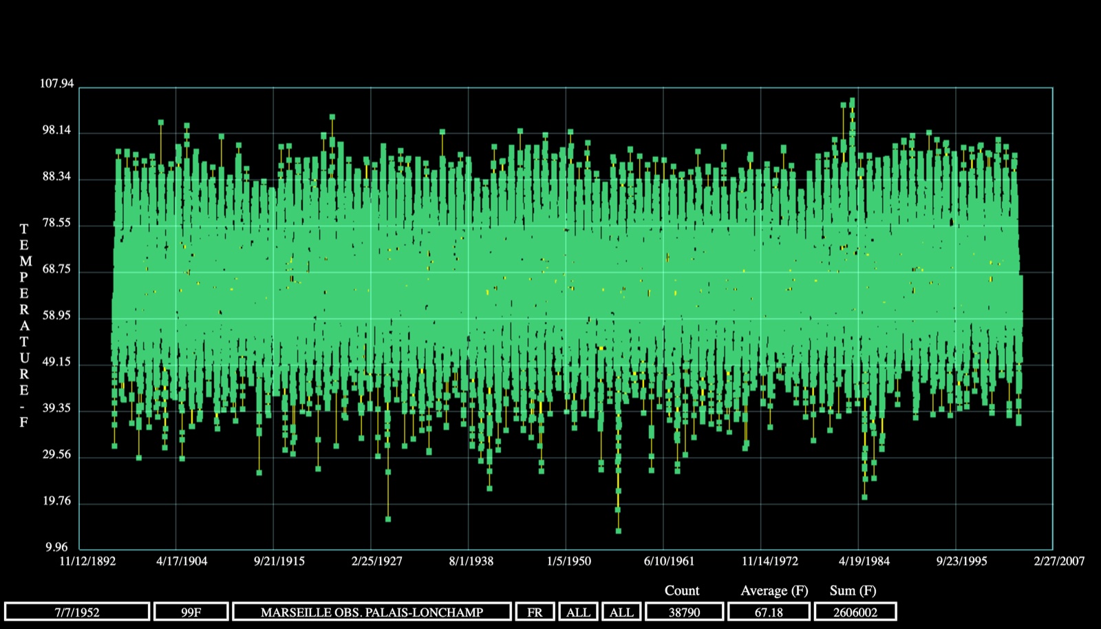Click y-axis value 78.55
Screen dimensions: 1101x629
56,223
